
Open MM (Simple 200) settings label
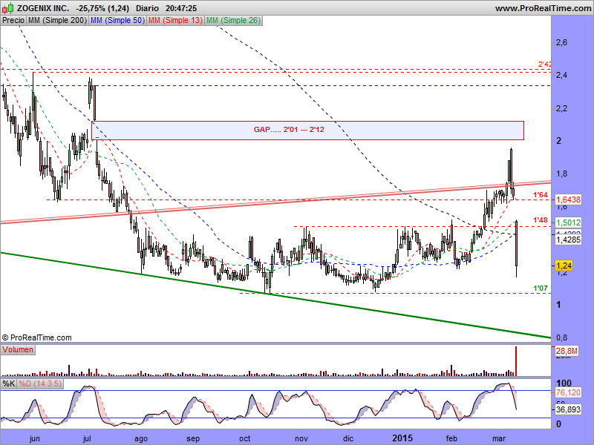click(x=58, y=21)
